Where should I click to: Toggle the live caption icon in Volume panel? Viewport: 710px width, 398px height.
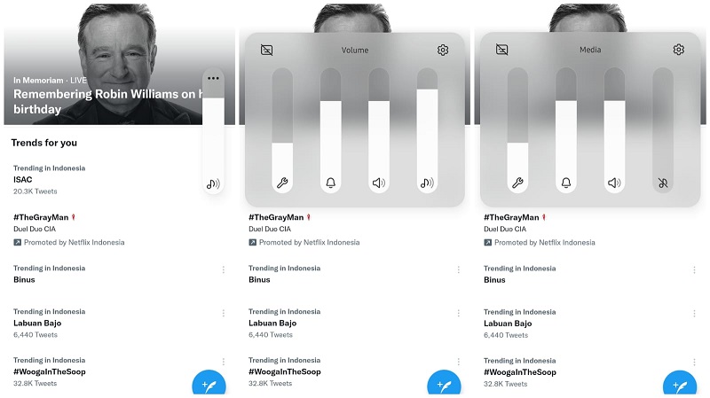[x=267, y=50]
